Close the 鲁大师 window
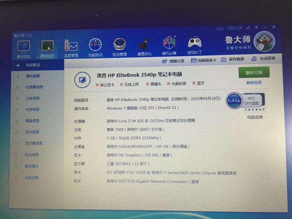 pos(274,27)
